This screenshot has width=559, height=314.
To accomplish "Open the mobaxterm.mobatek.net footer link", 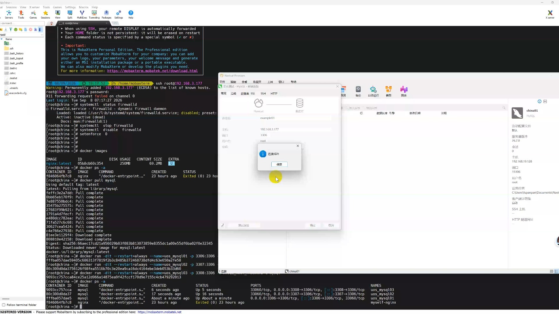I will [160, 312].
